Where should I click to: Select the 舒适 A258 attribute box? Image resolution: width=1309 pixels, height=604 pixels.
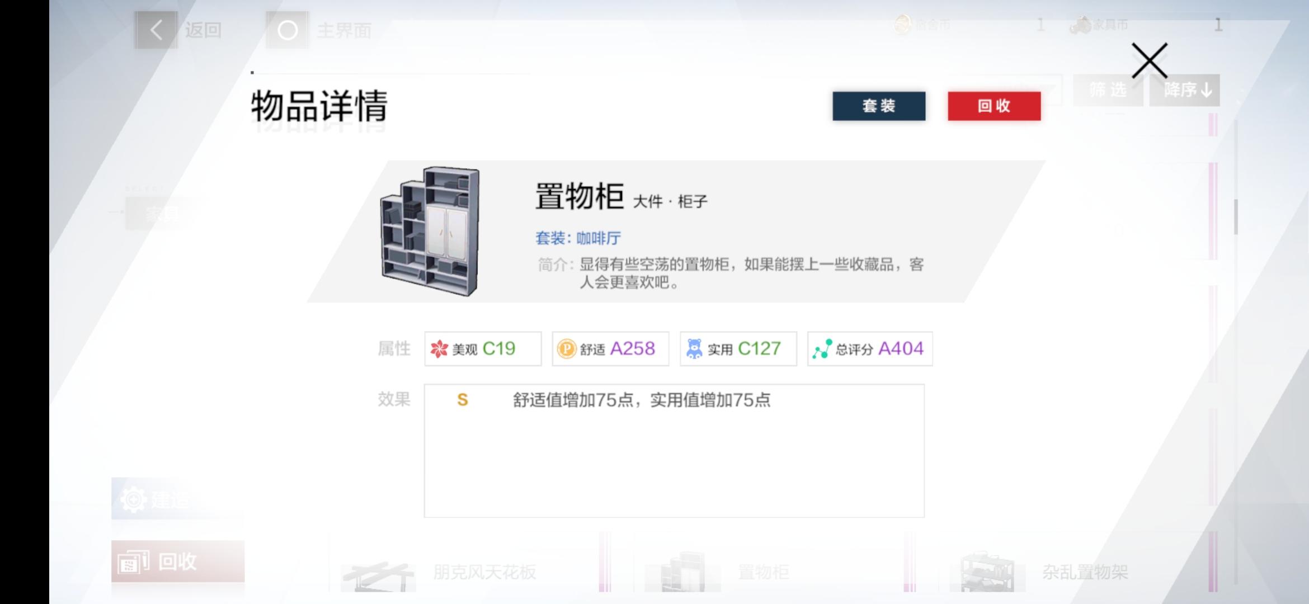610,349
